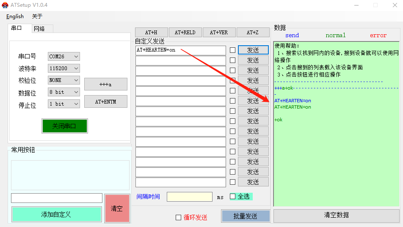Tick the checkbox beside AT+HEARTEN=on row
Viewport: 403px width, 227px height.
pyautogui.click(x=232, y=50)
